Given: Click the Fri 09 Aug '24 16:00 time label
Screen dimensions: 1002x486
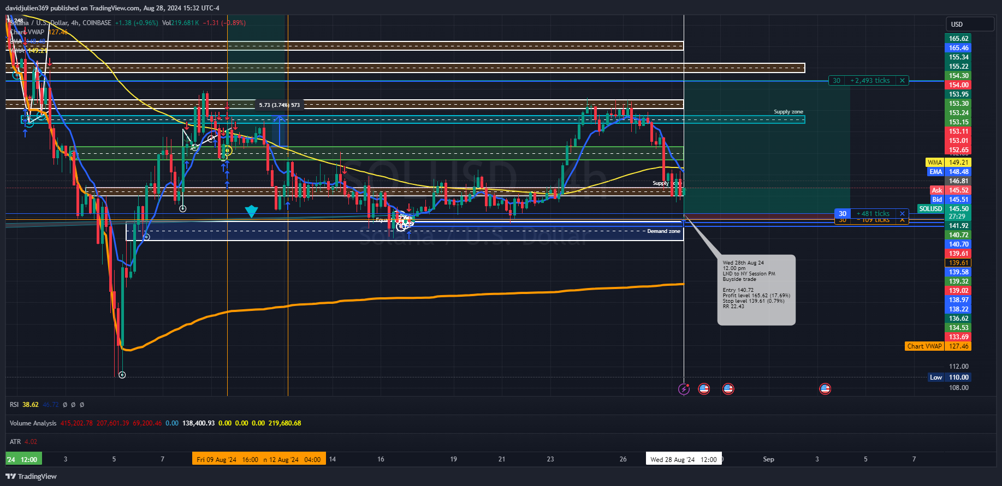Looking at the screenshot, I should tap(227, 459).
